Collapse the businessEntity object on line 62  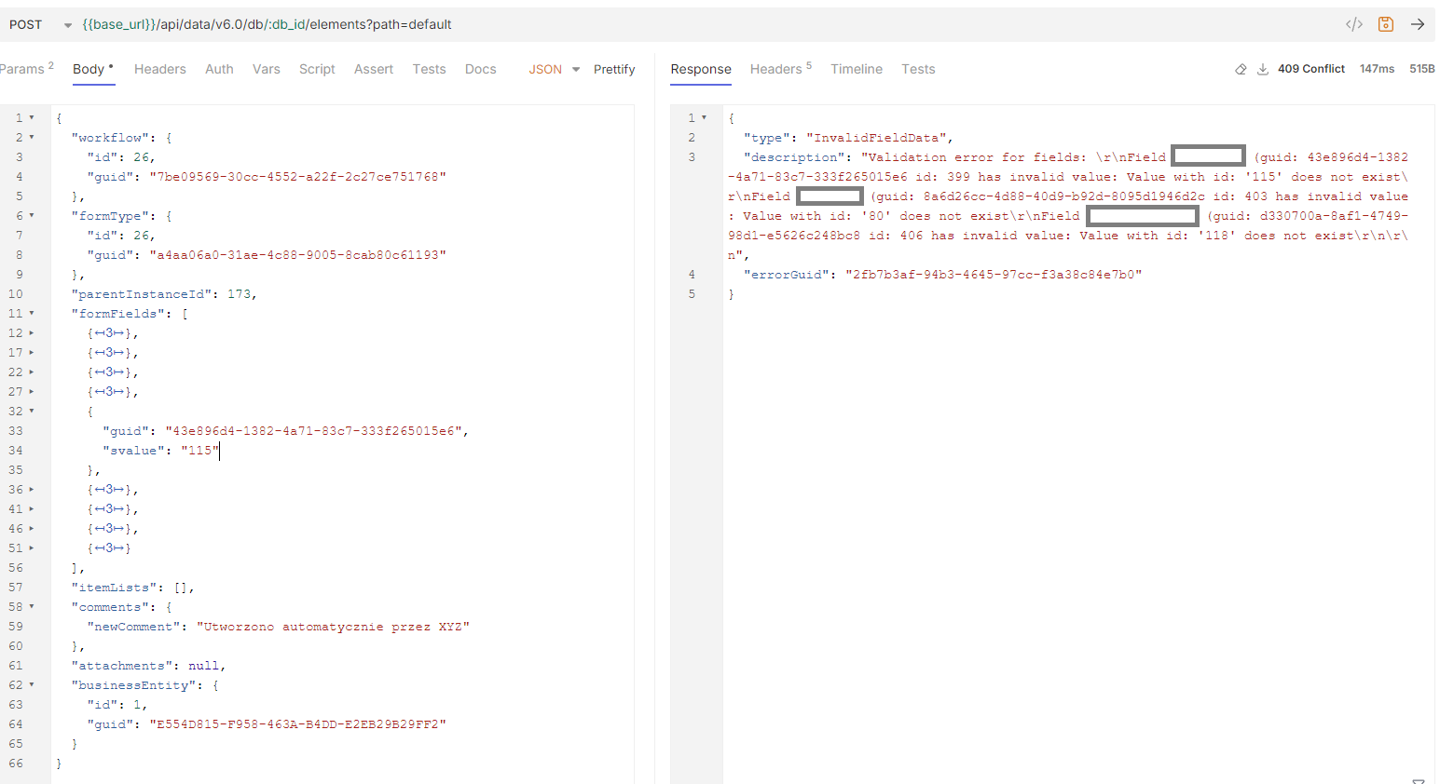point(32,684)
